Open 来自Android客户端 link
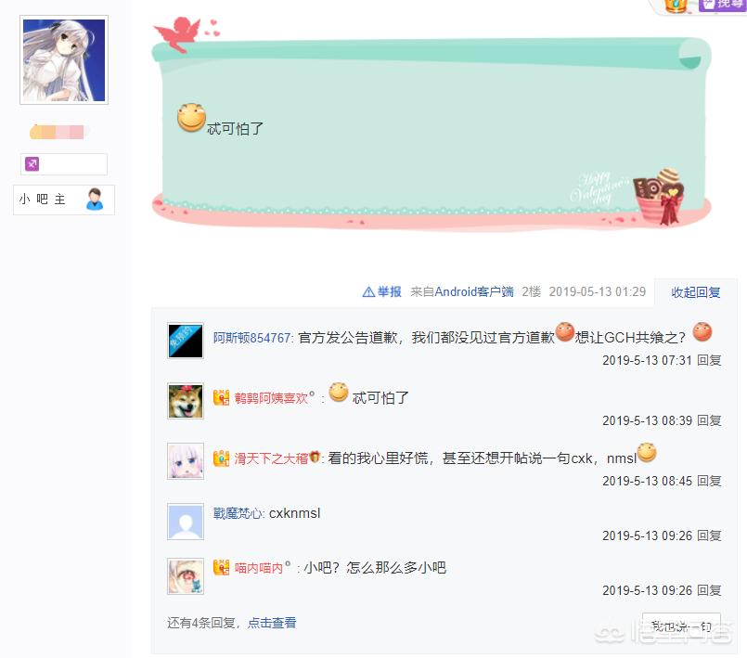This screenshot has width=747, height=658. point(461,291)
